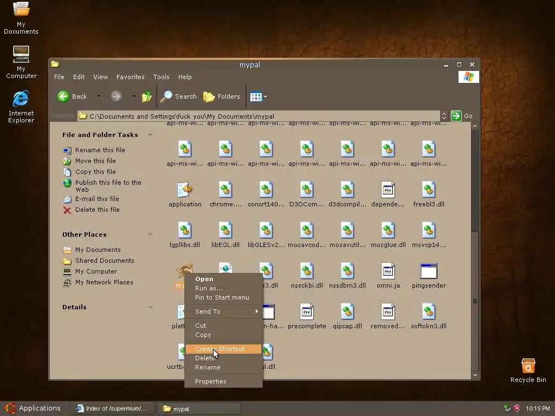
Task: Select the libEGL.dll file icon
Action: [x=225, y=230]
